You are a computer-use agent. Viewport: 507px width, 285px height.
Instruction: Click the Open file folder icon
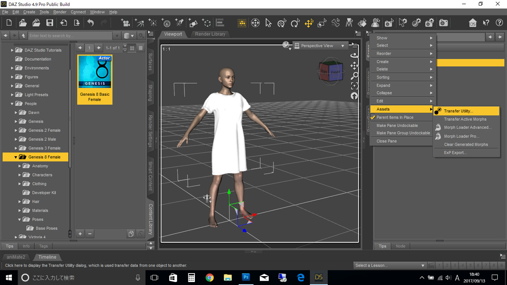pyautogui.click(x=23, y=23)
